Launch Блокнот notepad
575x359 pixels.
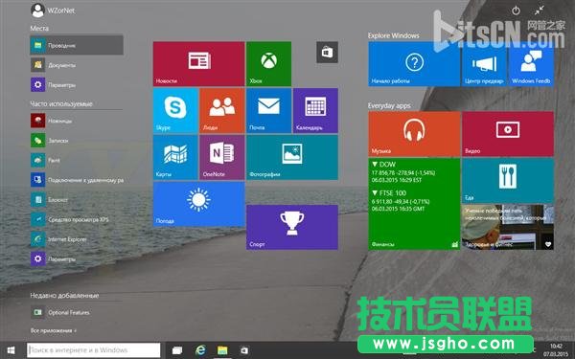coord(77,200)
